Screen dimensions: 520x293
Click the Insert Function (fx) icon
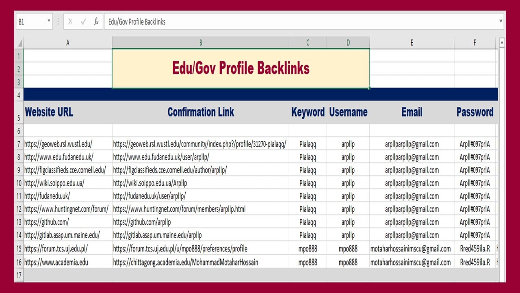96,22
